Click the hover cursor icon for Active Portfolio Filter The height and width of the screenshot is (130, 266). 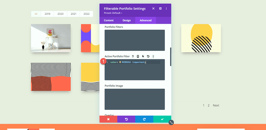[x=143, y=56]
